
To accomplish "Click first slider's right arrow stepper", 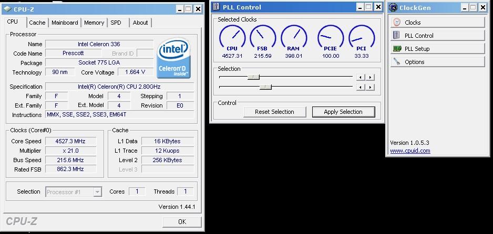I will 370,77.
